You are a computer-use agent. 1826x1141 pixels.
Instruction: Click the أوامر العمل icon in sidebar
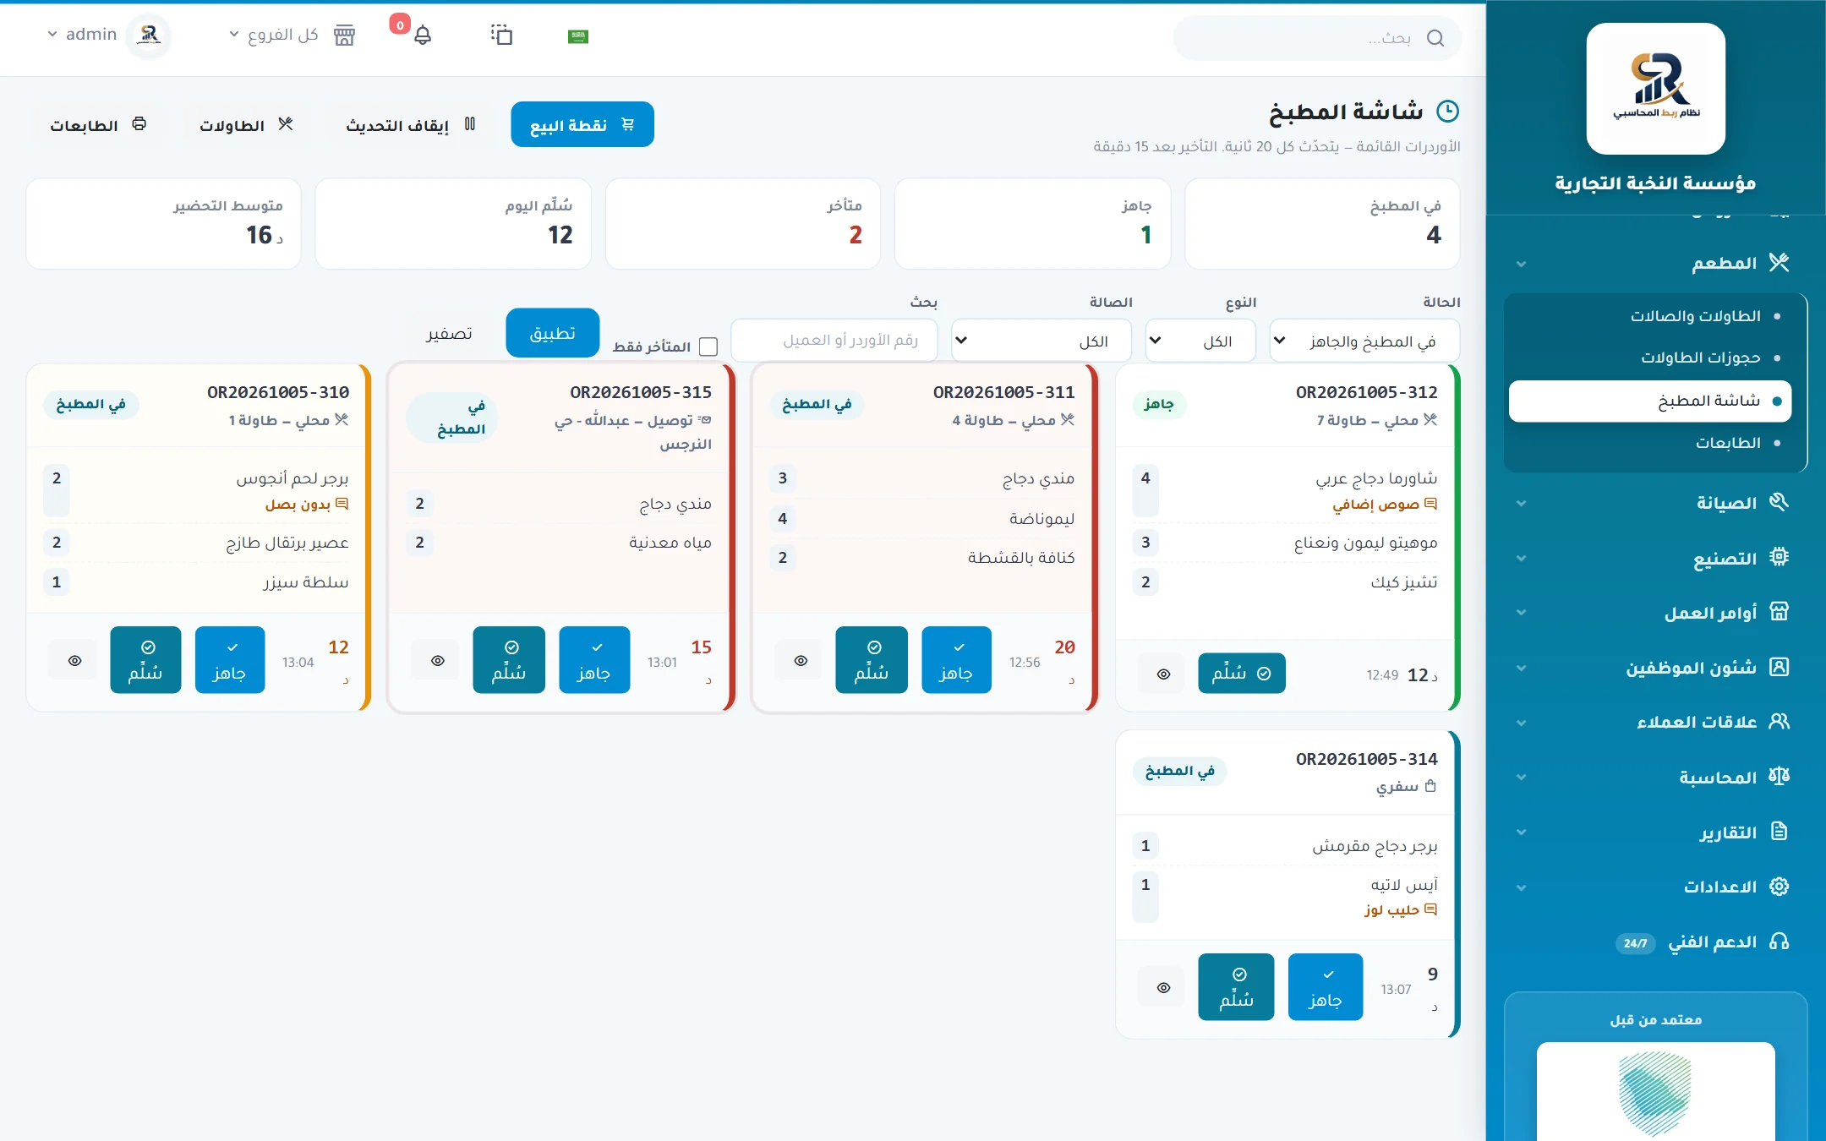[1779, 612]
